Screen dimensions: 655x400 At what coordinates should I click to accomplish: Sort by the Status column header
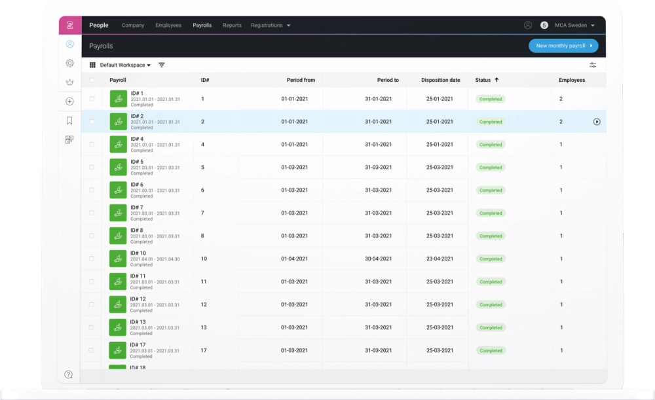[486, 79]
